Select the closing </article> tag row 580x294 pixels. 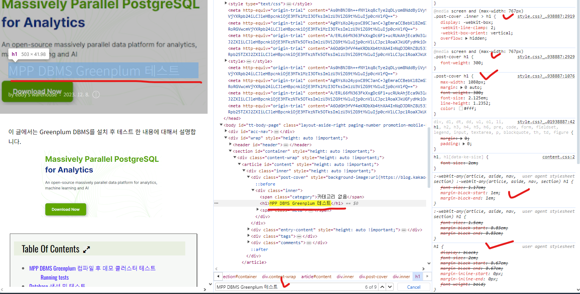pyautogui.click(x=254, y=262)
